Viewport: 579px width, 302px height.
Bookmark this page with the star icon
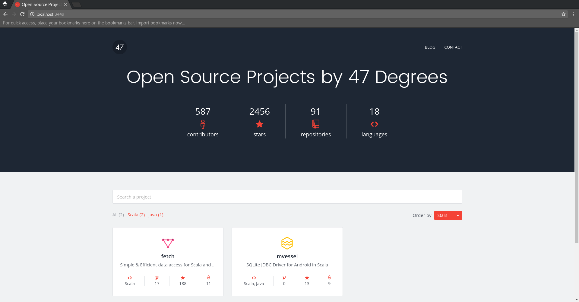coord(563,14)
